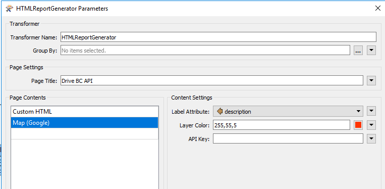Expand the Group By arrow menu
This screenshot has width=385, height=189.
point(371,51)
